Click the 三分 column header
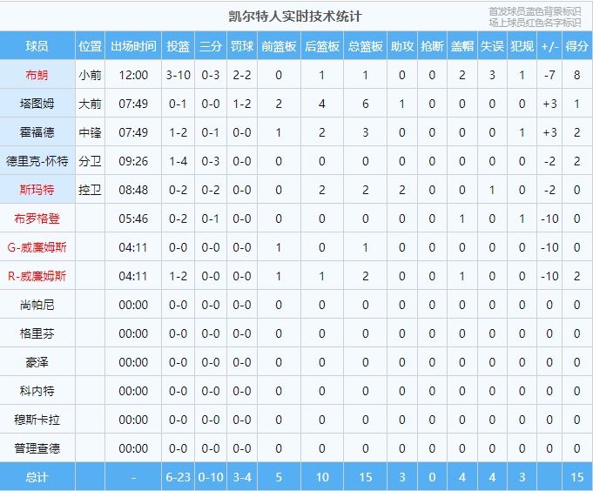The height and width of the screenshot is (491, 593). click(x=211, y=46)
